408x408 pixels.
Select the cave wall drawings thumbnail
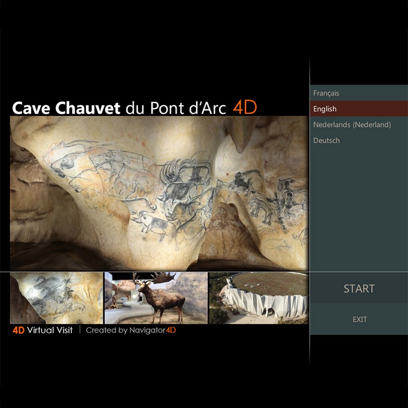click(57, 298)
